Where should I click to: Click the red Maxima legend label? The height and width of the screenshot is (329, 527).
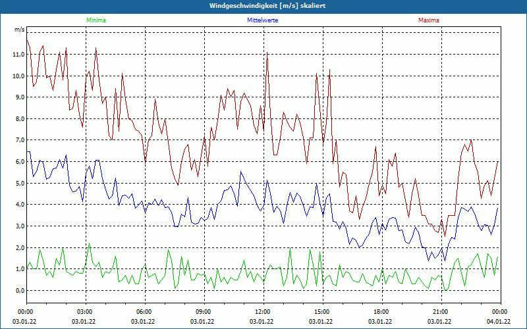coord(429,20)
